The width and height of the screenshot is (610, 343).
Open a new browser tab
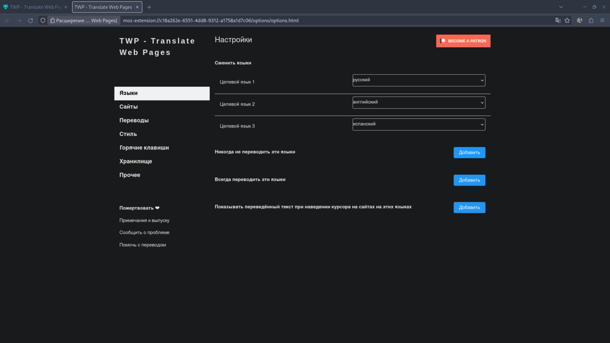pyautogui.click(x=149, y=7)
